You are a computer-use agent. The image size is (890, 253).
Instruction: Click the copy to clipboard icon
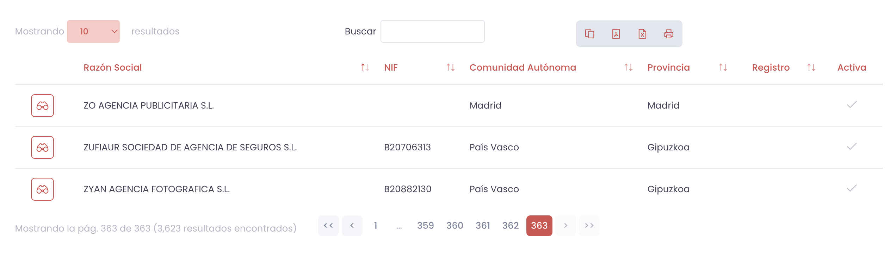point(589,34)
